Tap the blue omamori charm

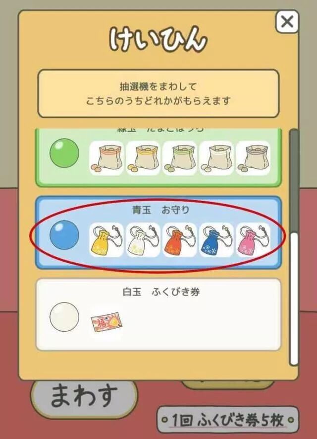216,240
